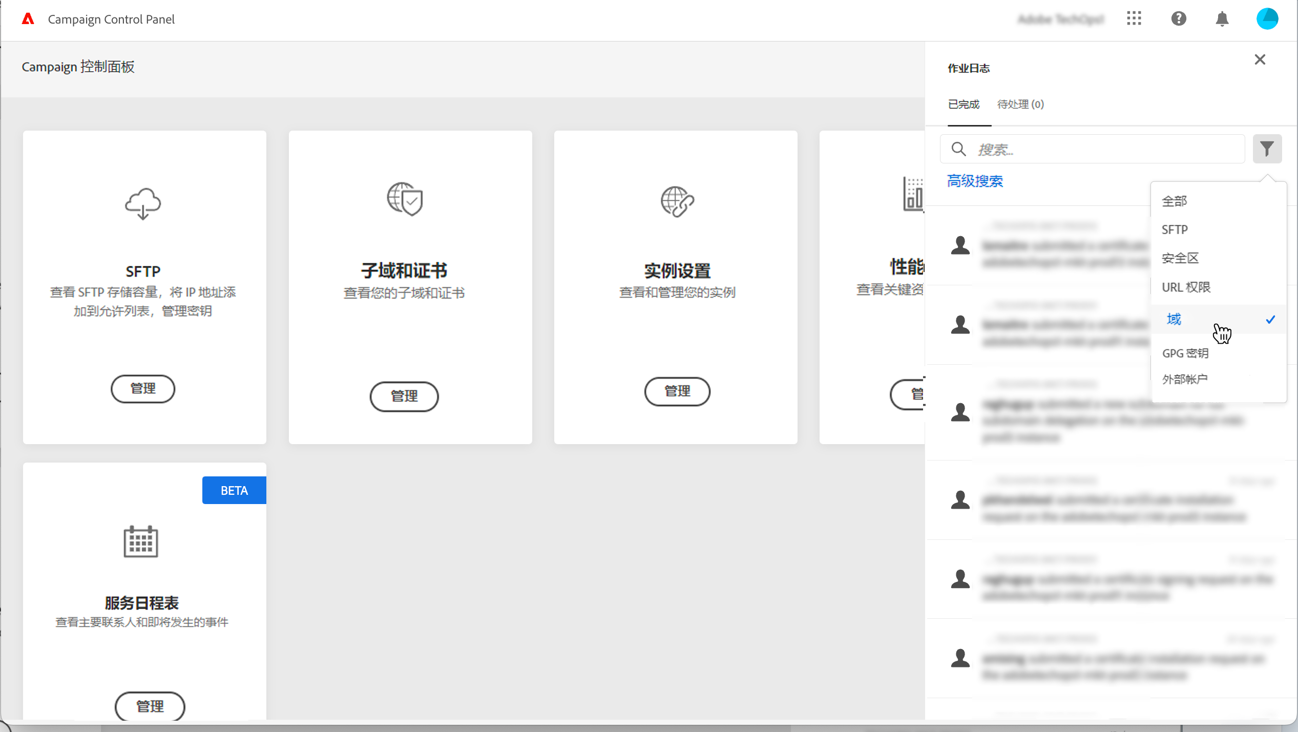Click the subdomain shield globe icon
1298x732 pixels.
click(x=405, y=199)
